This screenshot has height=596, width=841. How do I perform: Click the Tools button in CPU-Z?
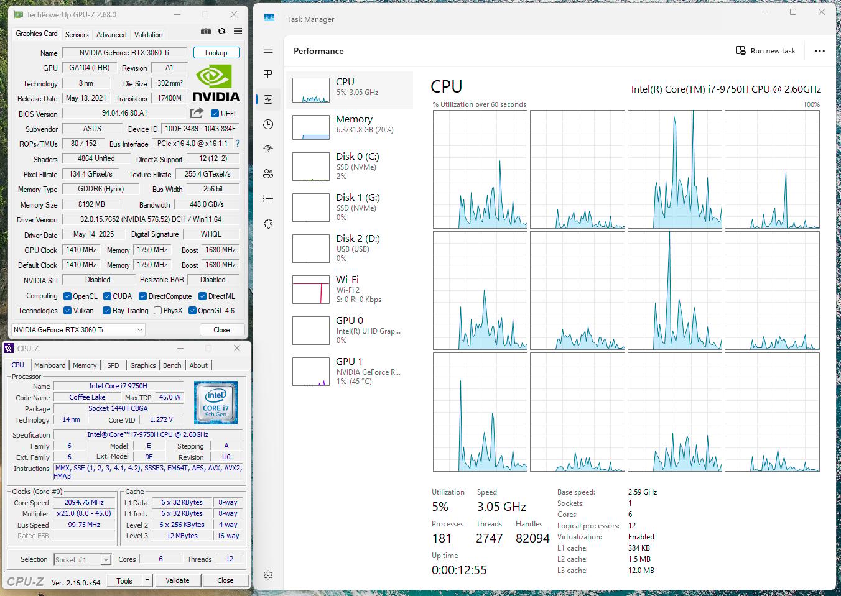(124, 580)
